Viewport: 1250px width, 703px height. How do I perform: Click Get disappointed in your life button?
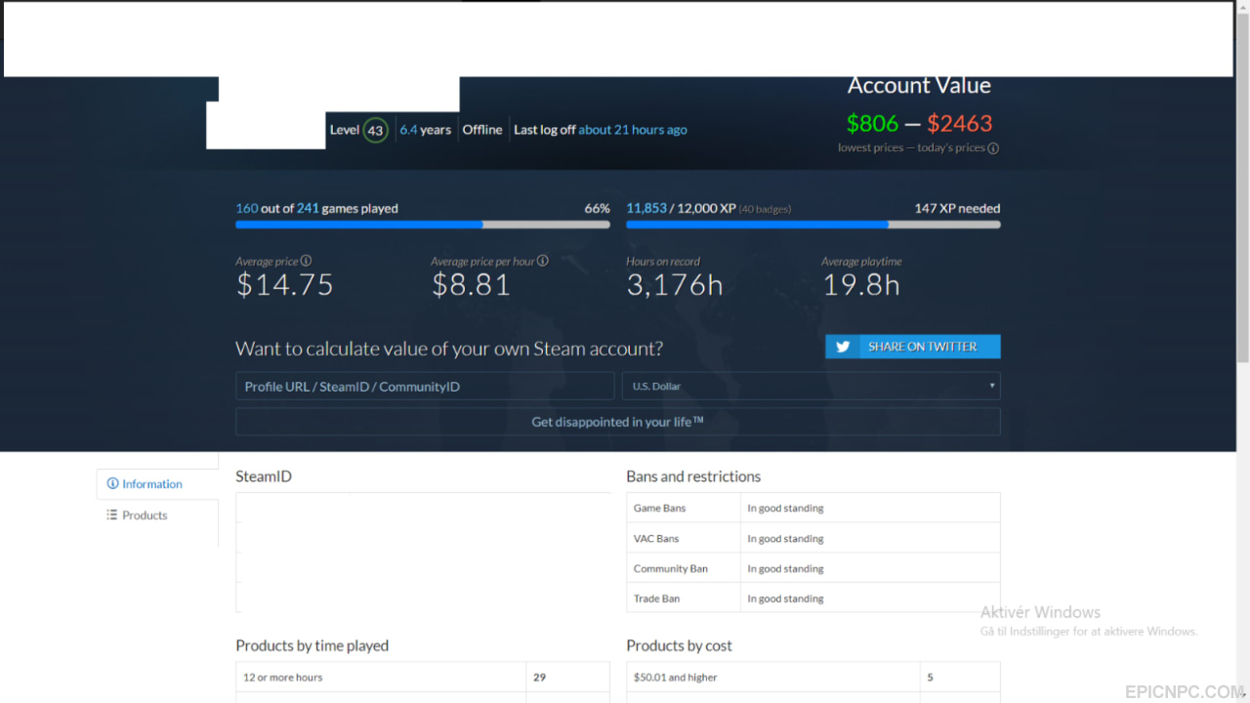[618, 422]
